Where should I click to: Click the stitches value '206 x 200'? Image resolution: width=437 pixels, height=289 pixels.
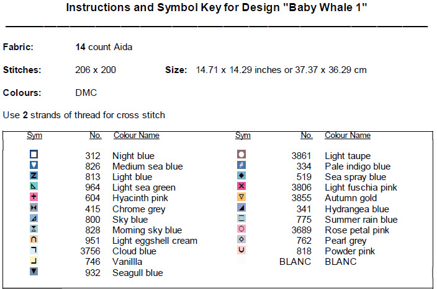click(x=96, y=70)
